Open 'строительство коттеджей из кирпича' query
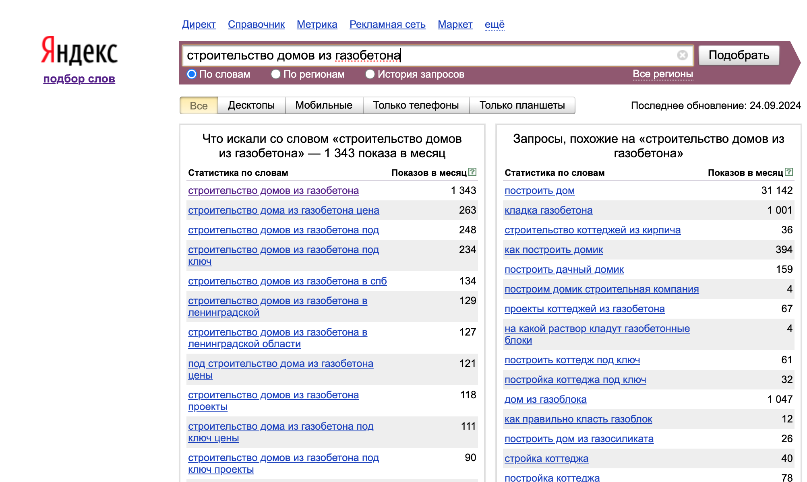Screen dimensions: 807x482 (593, 230)
